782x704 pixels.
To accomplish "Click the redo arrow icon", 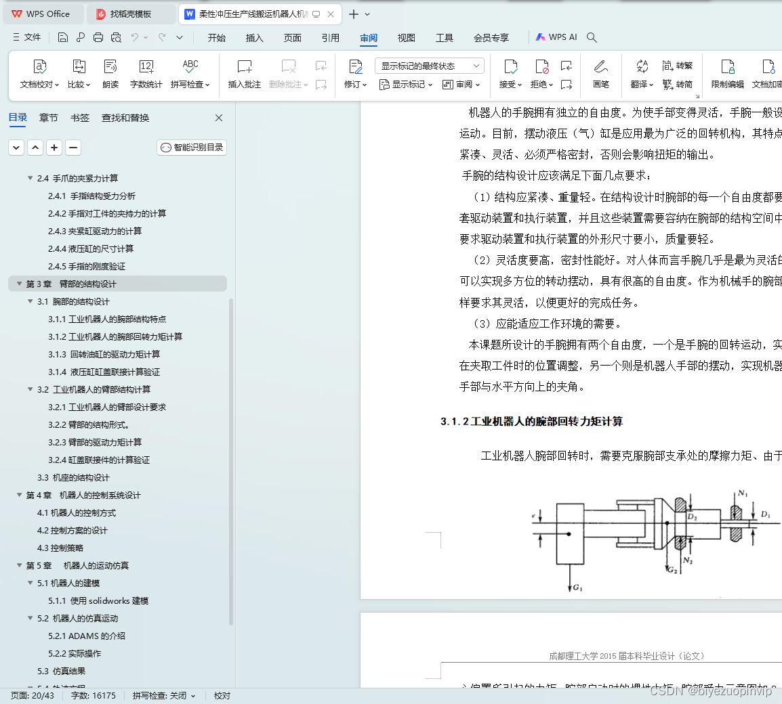I will coord(162,37).
